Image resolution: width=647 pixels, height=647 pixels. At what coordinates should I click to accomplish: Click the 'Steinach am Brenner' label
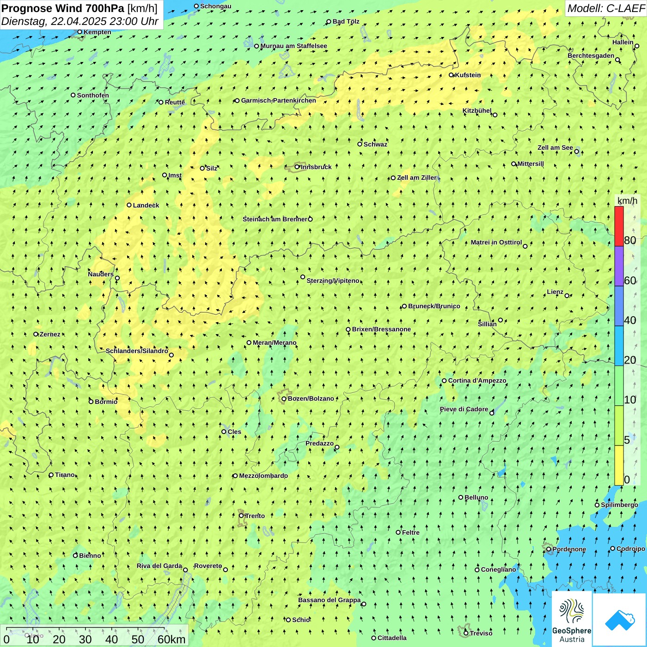(275, 219)
